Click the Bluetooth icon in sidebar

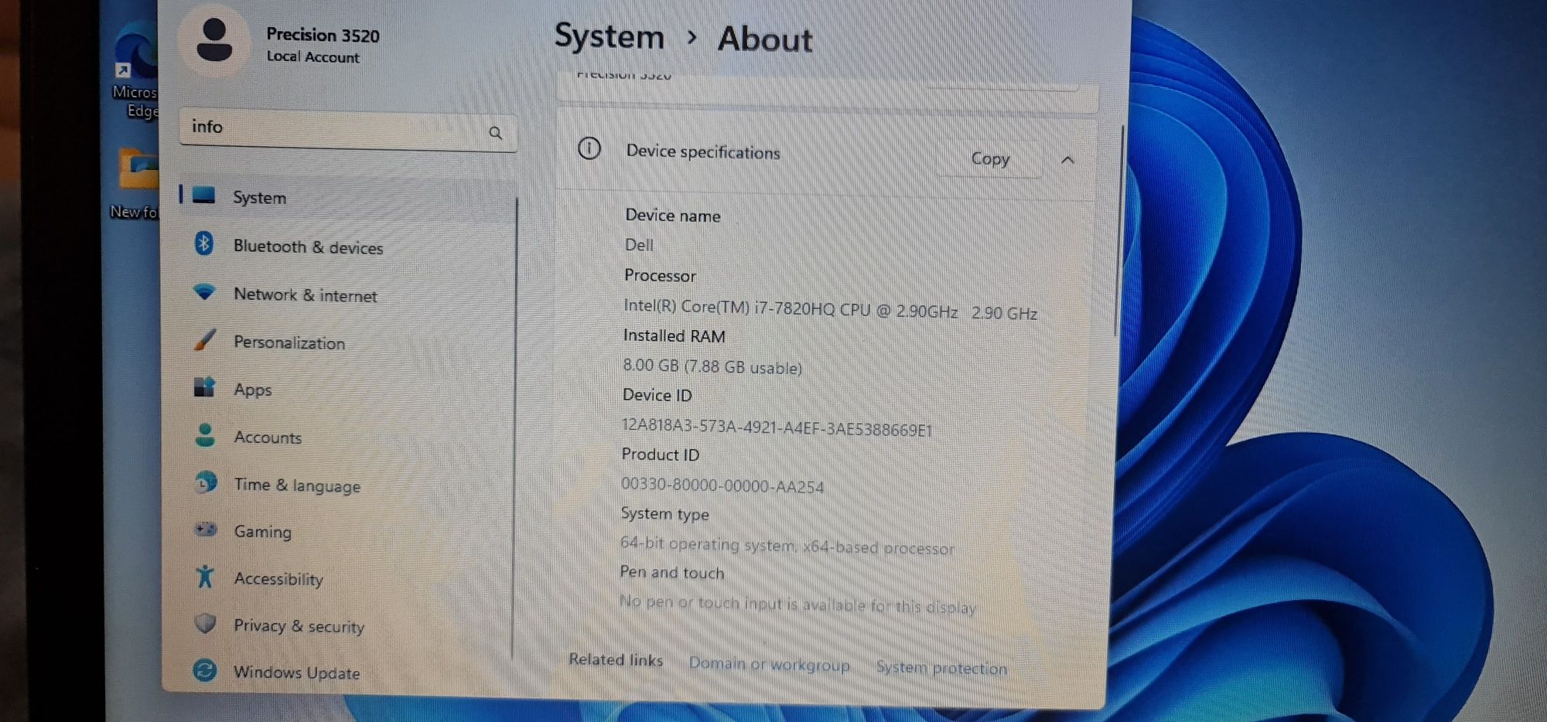[204, 244]
